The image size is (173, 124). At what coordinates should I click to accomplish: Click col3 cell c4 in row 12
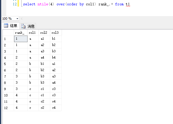(56, 108)
